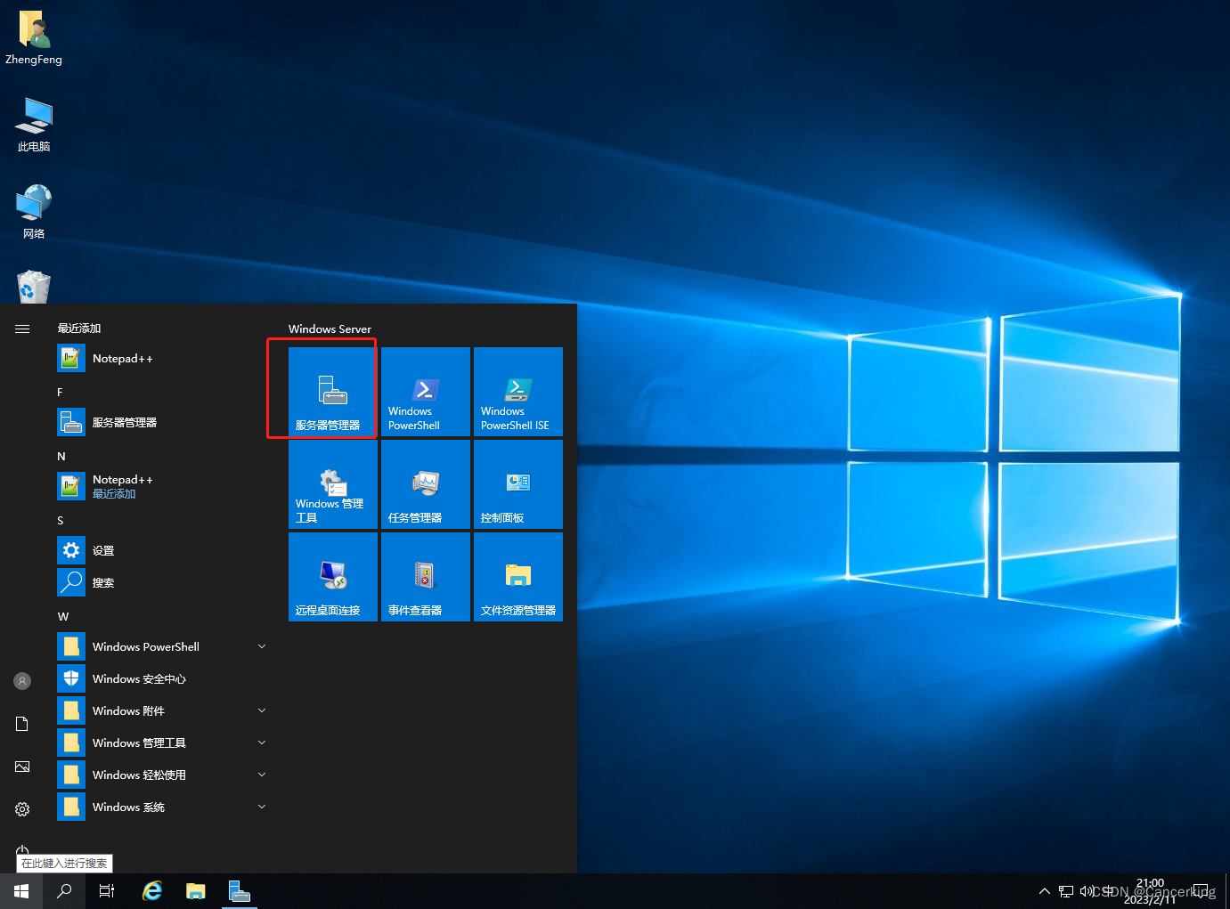The image size is (1230, 909).
Task: Click the Windows Start button
Action: pyautogui.click(x=21, y=891)
